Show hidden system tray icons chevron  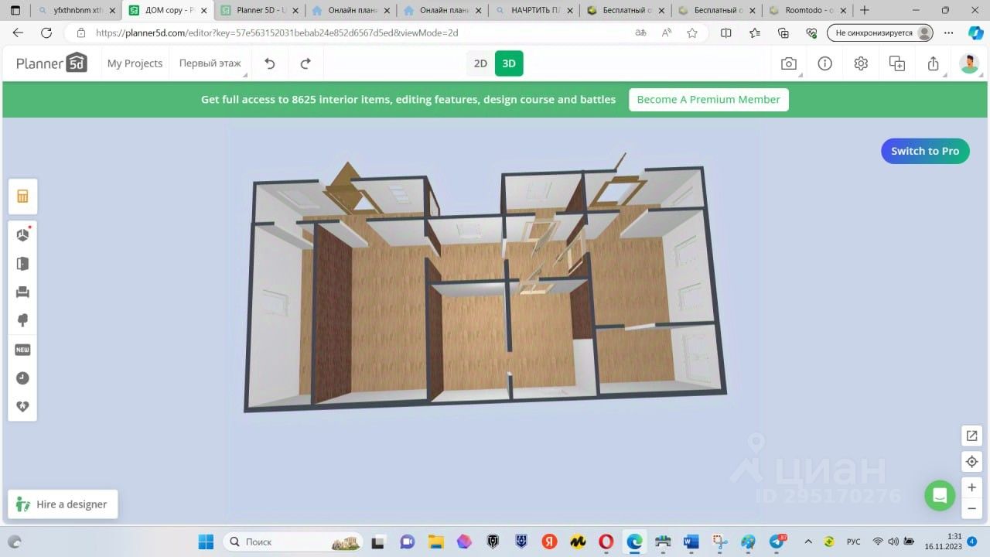[x=808, y=542]
